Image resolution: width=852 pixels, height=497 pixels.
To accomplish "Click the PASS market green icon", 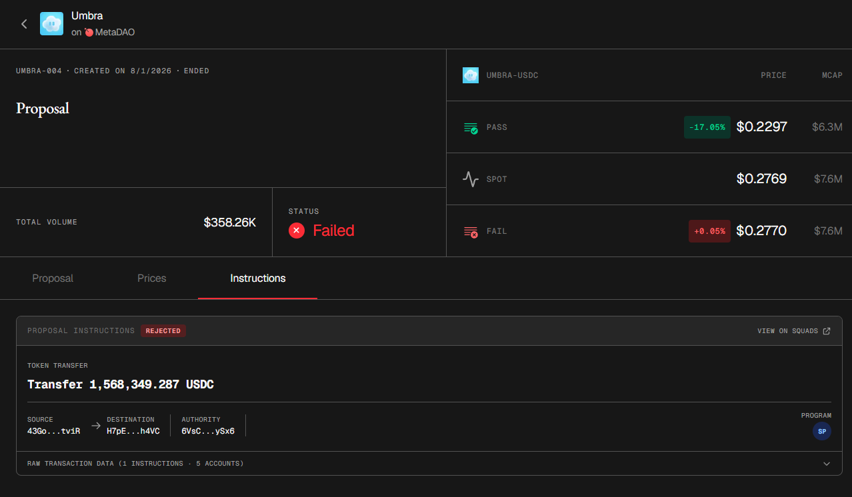I will point(471,127).
